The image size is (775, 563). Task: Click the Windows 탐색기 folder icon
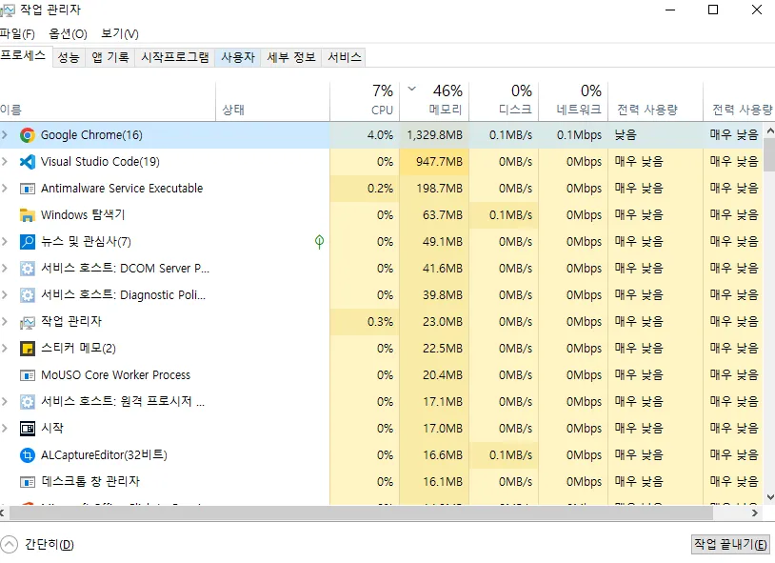pyautogui.click(x=28, y=215)
